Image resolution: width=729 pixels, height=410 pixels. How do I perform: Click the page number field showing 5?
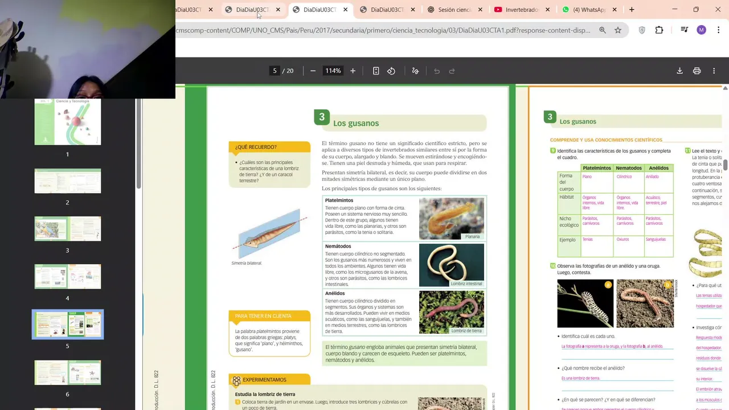[275, 71]
